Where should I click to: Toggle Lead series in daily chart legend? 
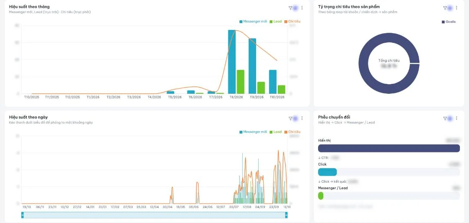point(276,132)
